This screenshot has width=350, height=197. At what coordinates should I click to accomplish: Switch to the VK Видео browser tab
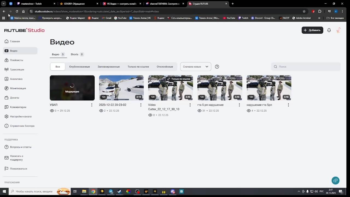point(122,4)
